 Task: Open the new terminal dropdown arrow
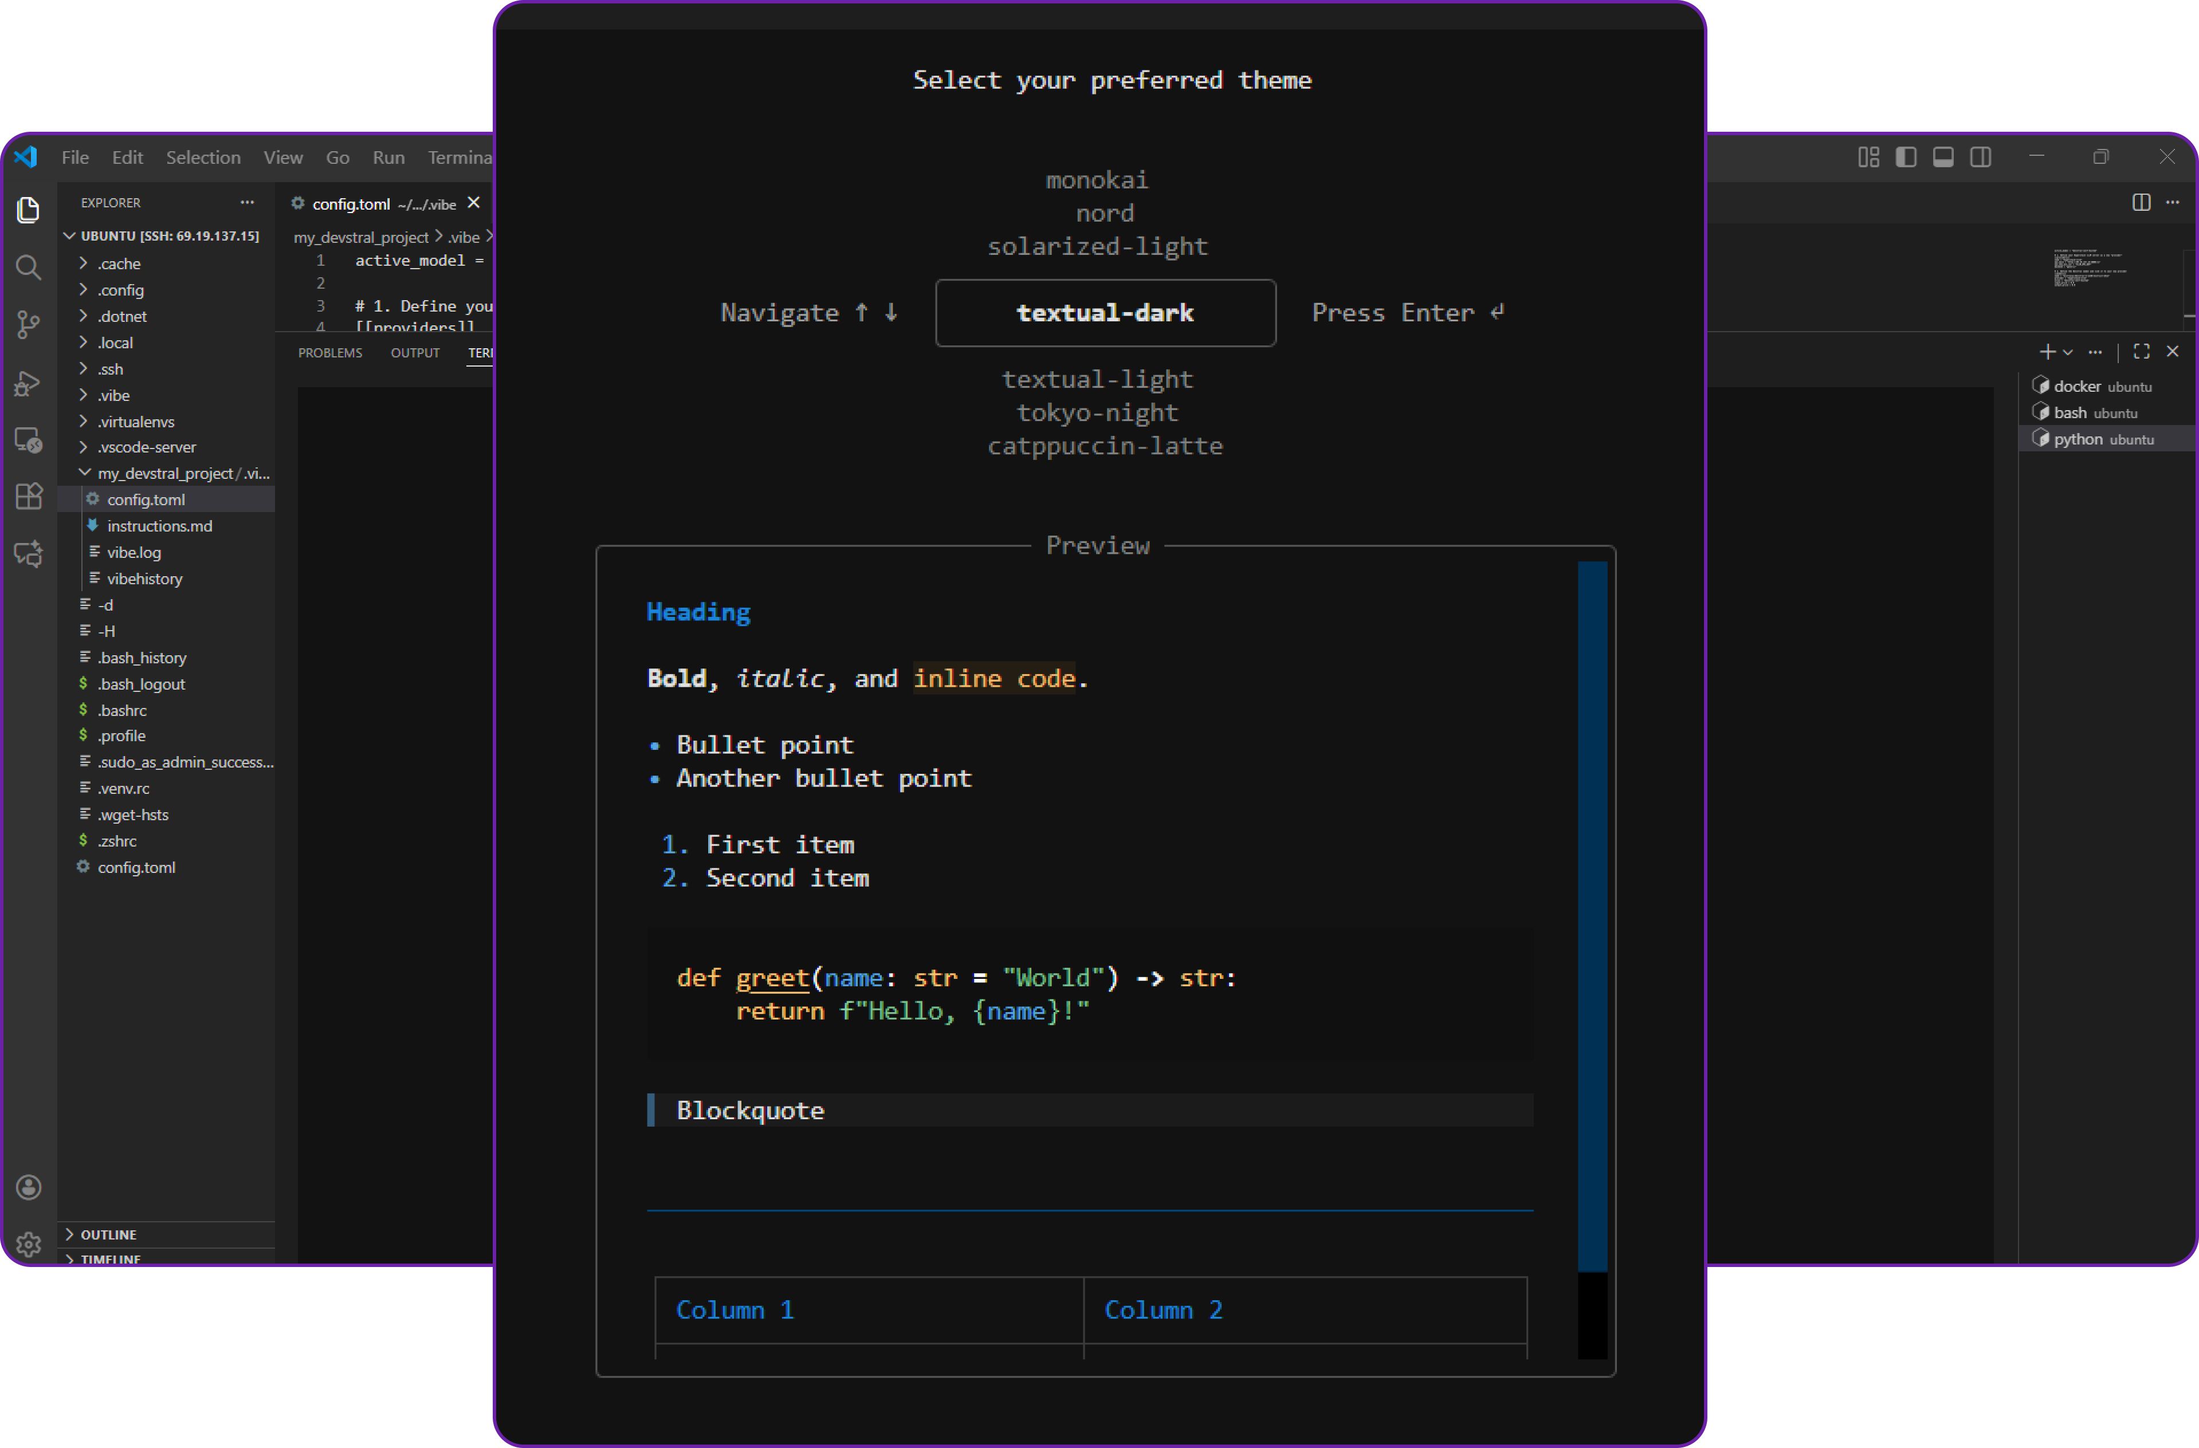point(2068,352)
